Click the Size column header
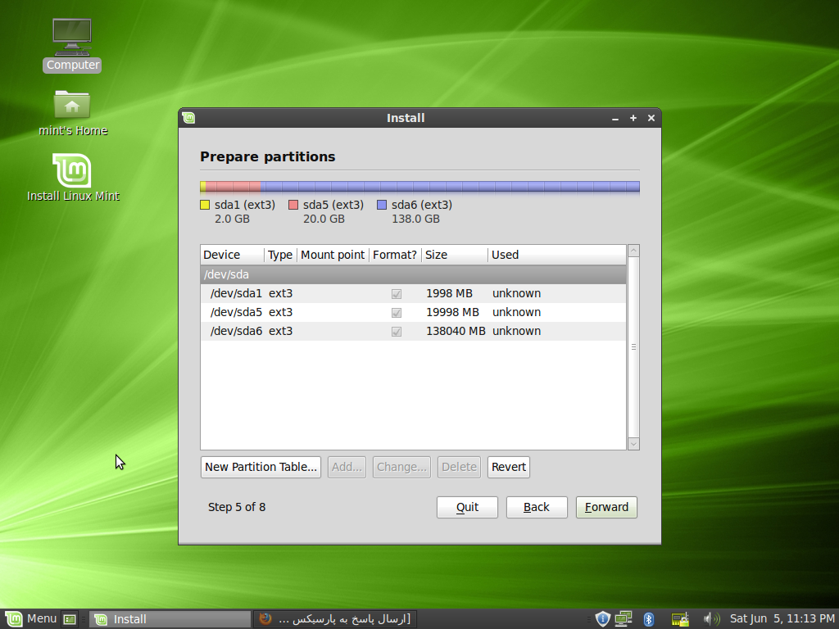The height and width of the screenshot is (629, 839). (x=454, y=255)
